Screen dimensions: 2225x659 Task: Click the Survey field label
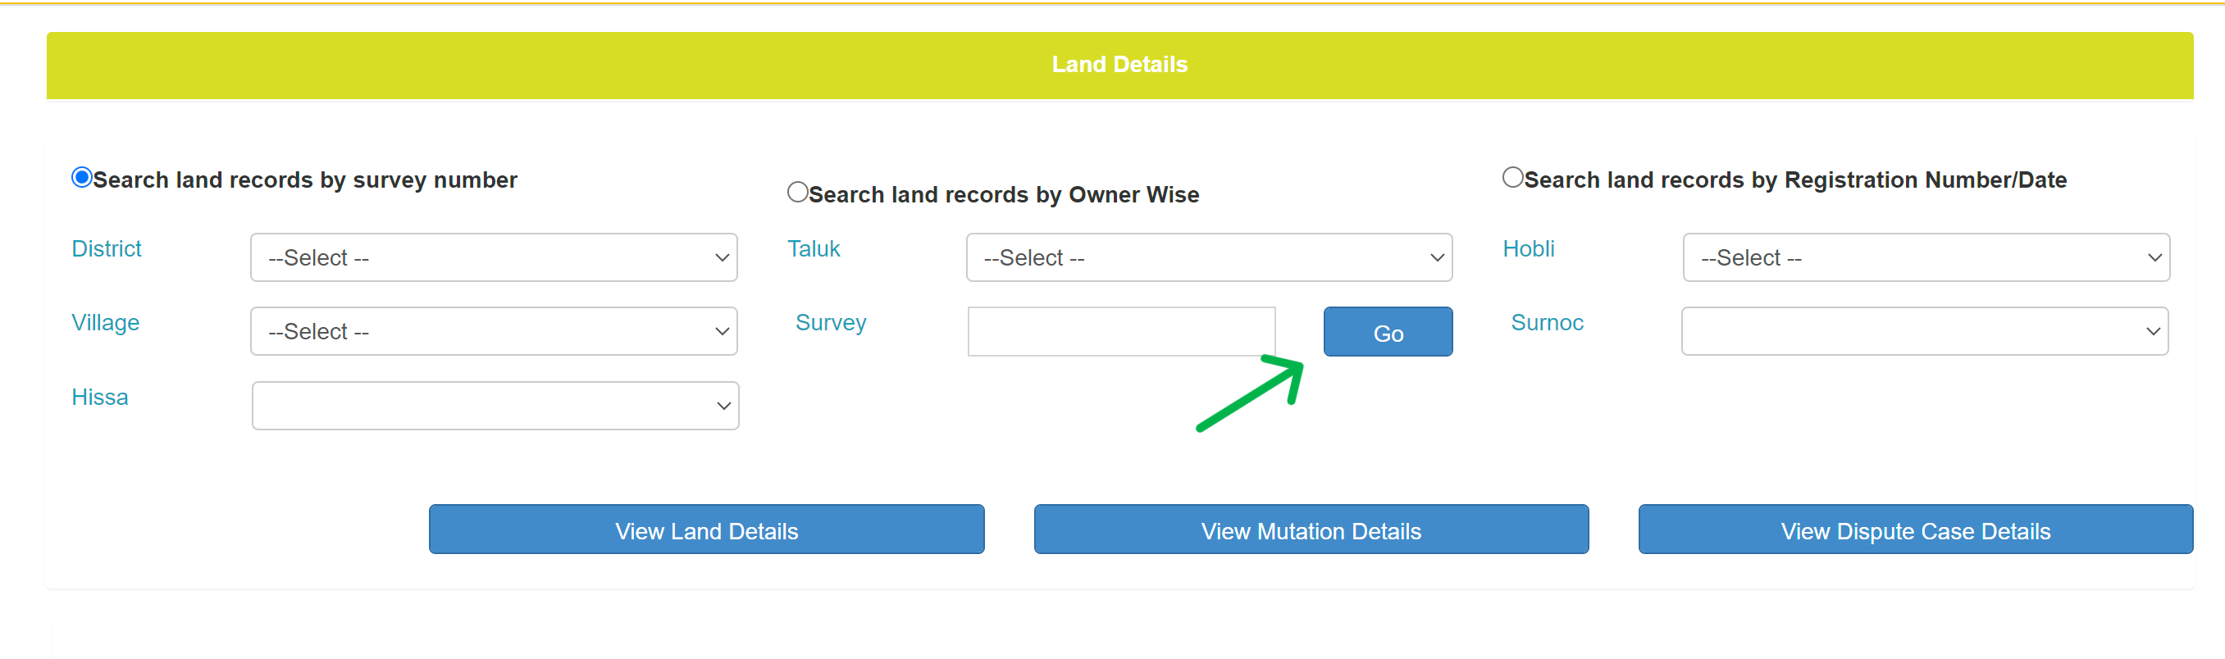830,323
